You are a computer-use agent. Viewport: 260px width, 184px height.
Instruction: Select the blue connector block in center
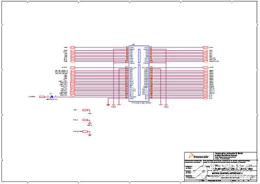tap(139, 73)
